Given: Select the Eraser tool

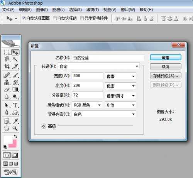Looking at the screenshot, I should click(x=7, y=90).
